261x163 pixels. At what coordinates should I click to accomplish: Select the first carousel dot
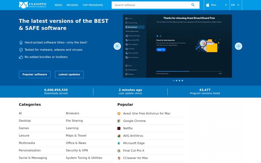coord(174,80)
